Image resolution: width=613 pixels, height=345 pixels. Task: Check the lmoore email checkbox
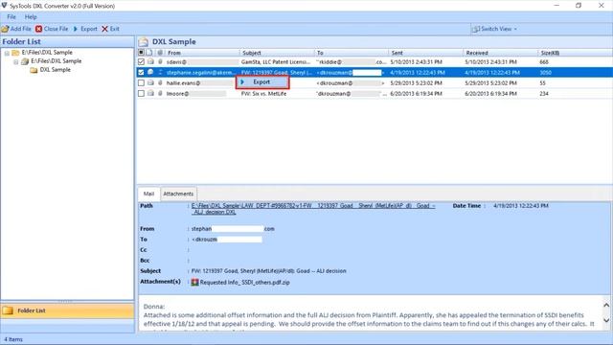click(x=141, y=94)
